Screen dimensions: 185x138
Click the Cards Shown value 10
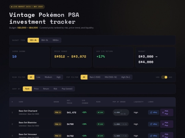(14, 57)
